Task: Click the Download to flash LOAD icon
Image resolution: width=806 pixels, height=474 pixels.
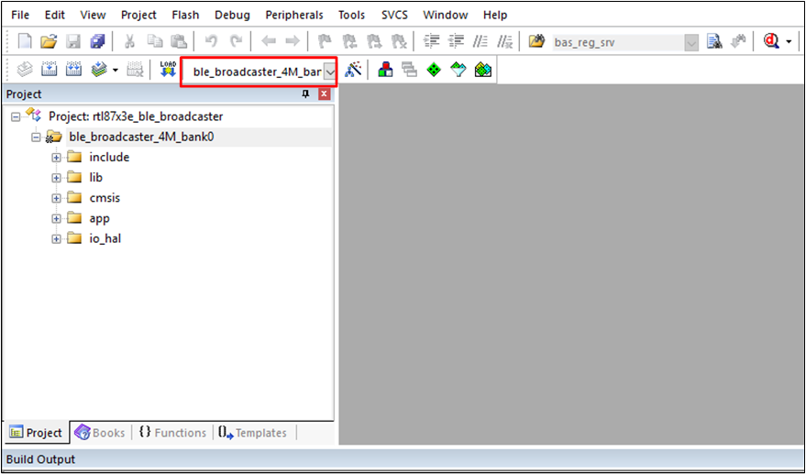Action: pyautogui.click(x=168, y=71)
